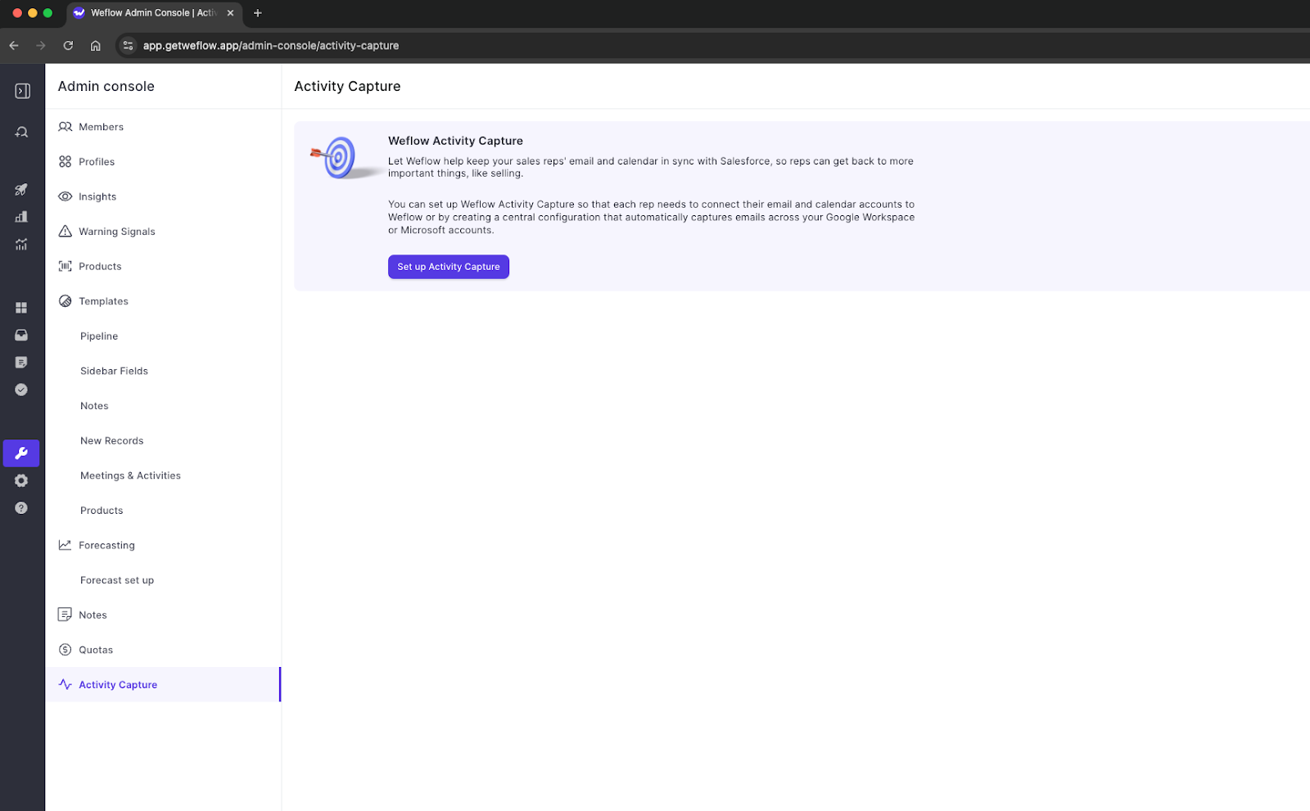The height and width of the screenshot is (811, 1310).
Task: View site information icon in address bar
Action: pyautogui.click(x=128, y=46)
